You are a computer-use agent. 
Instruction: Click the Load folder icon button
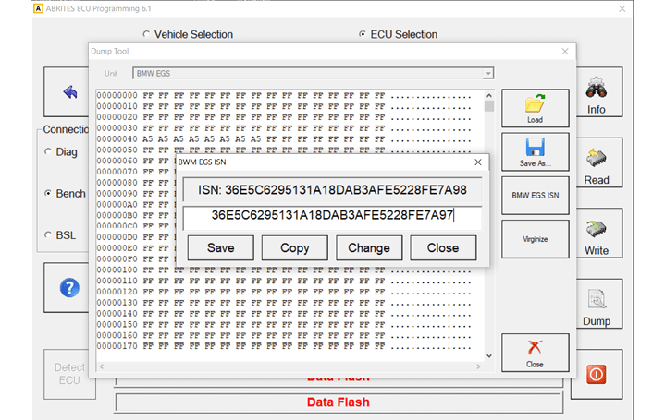click(x=535, y=108)
